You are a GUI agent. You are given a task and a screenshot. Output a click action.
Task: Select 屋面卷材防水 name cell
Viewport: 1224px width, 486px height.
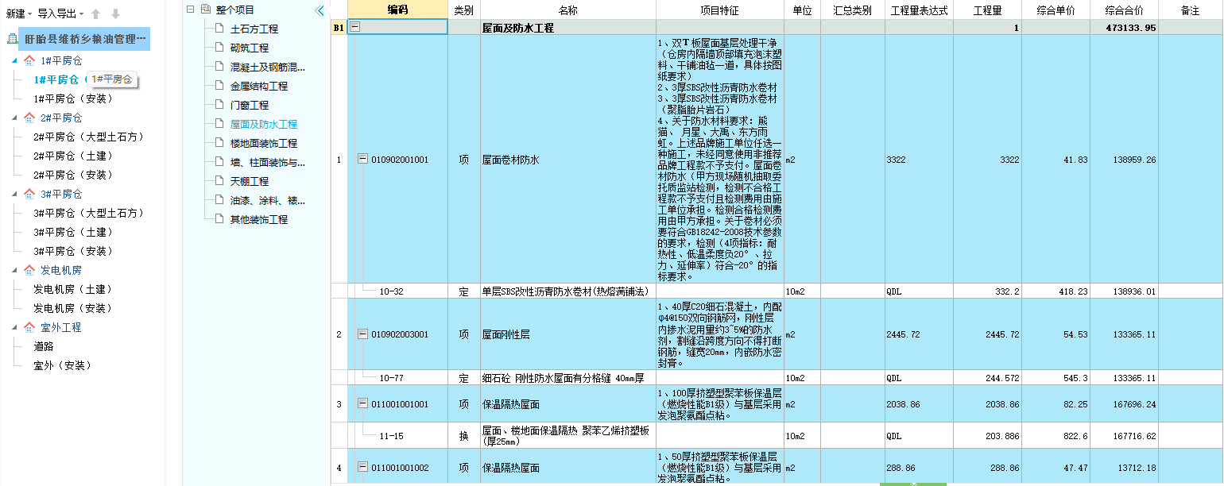567,160
